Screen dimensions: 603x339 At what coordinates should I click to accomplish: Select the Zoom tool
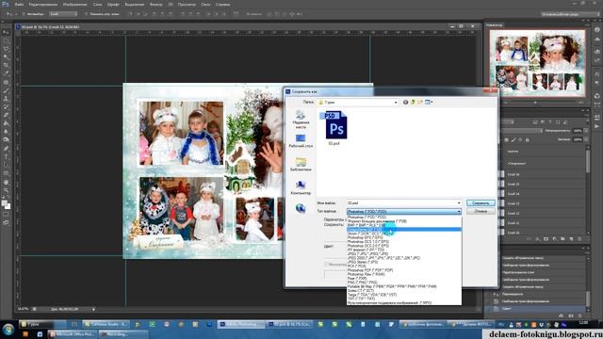(6, 190)
